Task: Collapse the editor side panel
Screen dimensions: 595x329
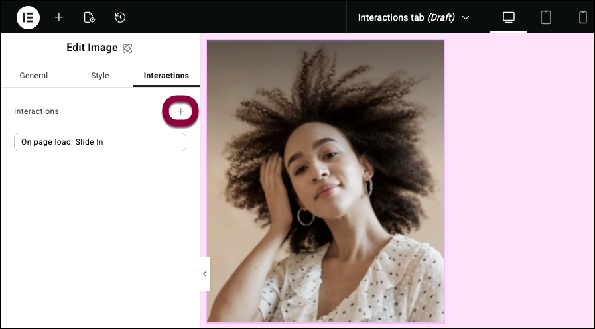Action: 204,273
